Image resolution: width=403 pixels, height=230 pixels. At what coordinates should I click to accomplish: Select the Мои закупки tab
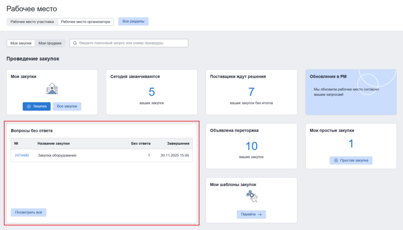pos(21,43)
